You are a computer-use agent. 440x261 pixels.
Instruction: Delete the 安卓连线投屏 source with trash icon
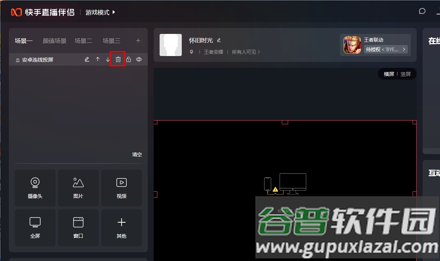pos(118,59)
